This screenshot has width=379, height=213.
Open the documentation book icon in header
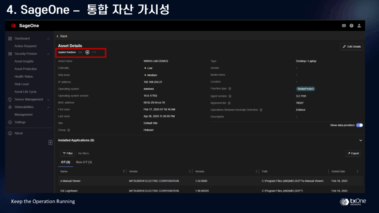[x=343, y=26]
